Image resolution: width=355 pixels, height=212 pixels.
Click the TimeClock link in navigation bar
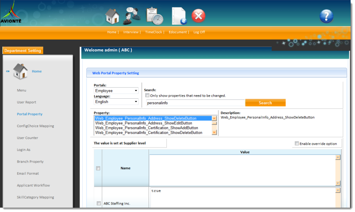pos(154,32)
